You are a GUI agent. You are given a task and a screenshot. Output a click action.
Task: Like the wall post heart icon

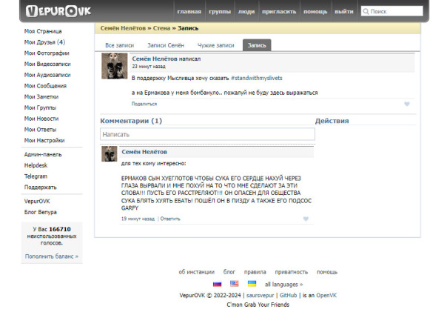click(407, 104)
